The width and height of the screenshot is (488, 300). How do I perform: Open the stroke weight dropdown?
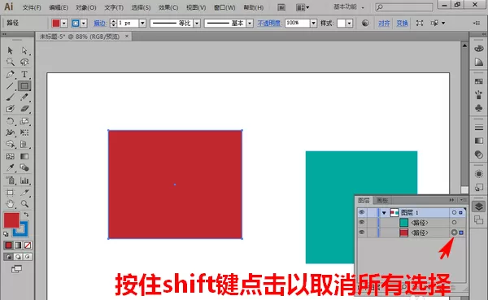[142, 24]
